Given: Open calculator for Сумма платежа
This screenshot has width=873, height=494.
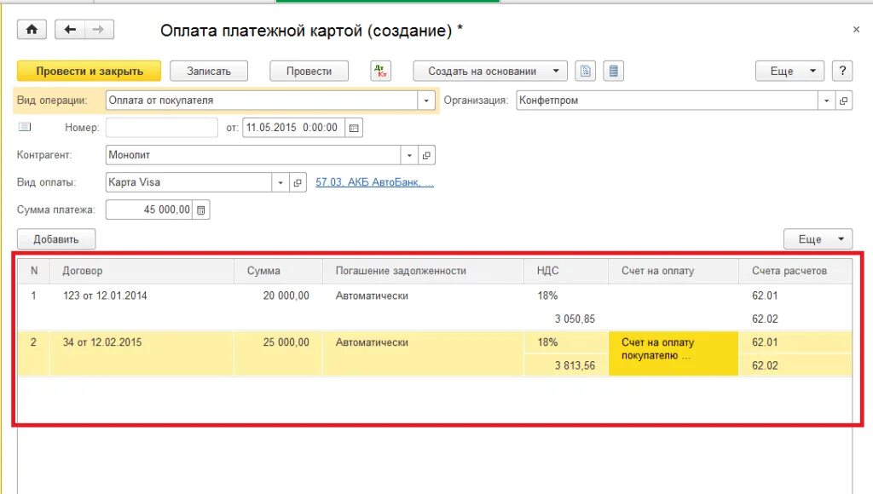Looking at the screenshot, I should 201,210.
